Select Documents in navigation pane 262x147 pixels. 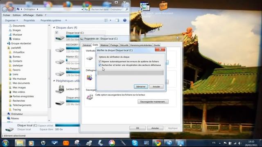click(x=19, y=26)
